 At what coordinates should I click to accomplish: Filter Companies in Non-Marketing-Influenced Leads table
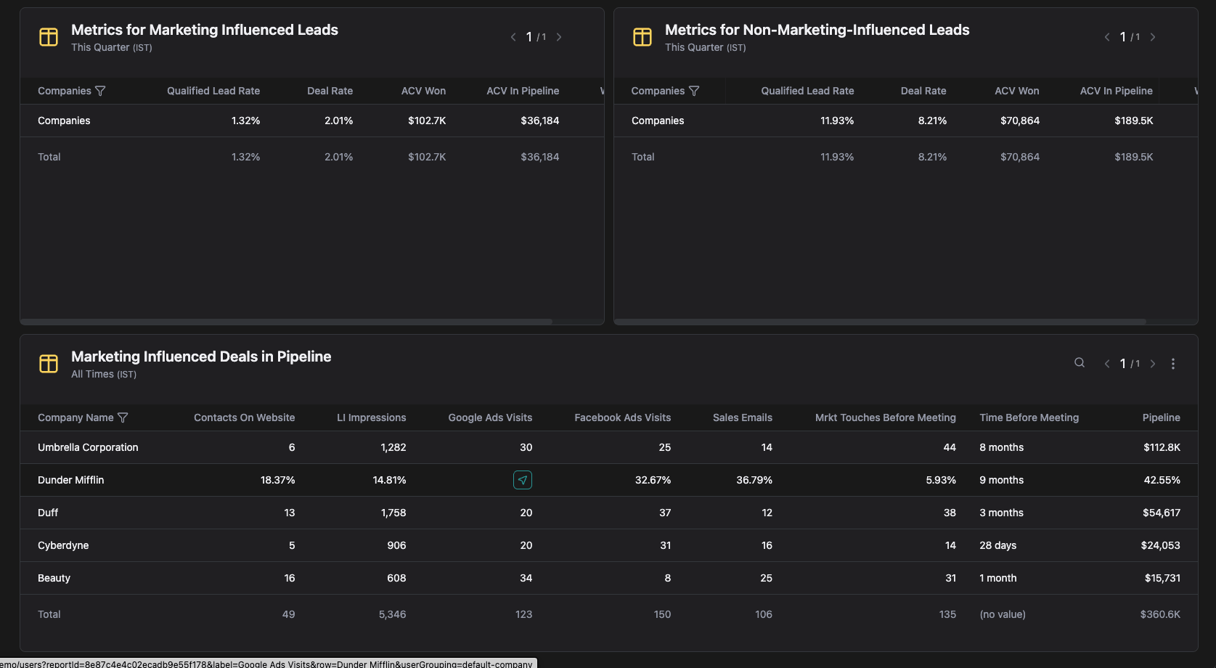694,91
